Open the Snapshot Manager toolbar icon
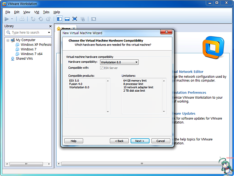The image size is (234, 176). coord(48,19)
